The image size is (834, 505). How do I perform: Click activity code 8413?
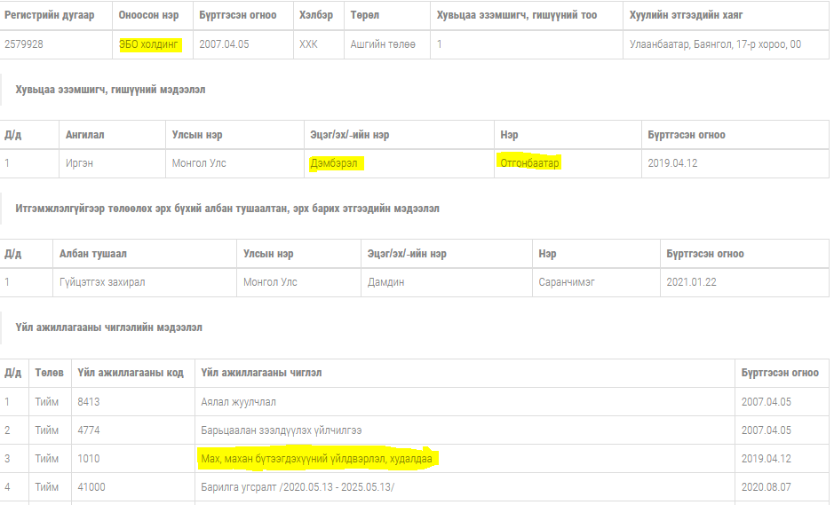[x=89, y=402]
